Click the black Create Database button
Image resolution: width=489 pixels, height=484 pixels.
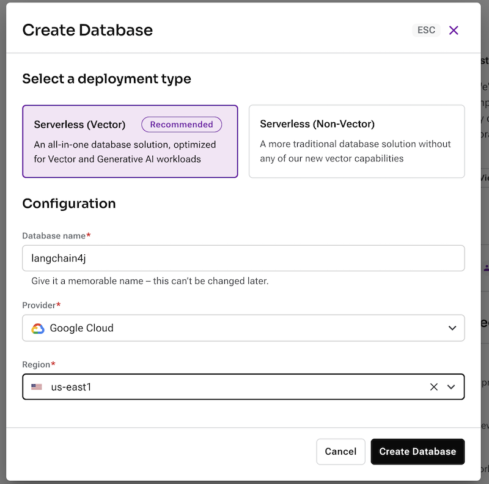[x=417, y=452]
